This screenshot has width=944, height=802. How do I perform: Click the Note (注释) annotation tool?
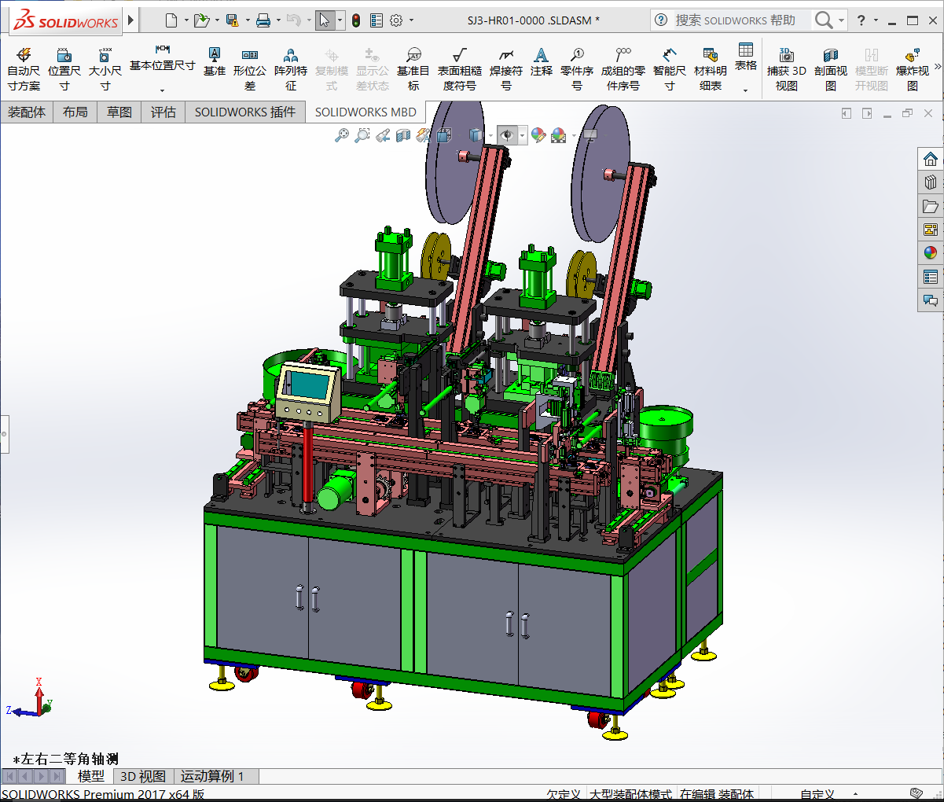[x=541, y=61]
